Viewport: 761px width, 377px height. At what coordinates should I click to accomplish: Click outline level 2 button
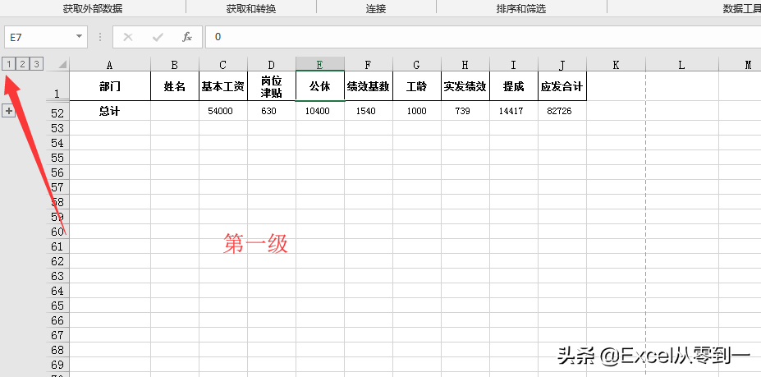coord(23,63)
